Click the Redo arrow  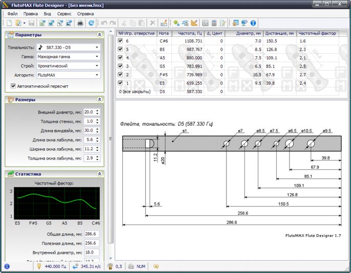(x=113, y=23)
